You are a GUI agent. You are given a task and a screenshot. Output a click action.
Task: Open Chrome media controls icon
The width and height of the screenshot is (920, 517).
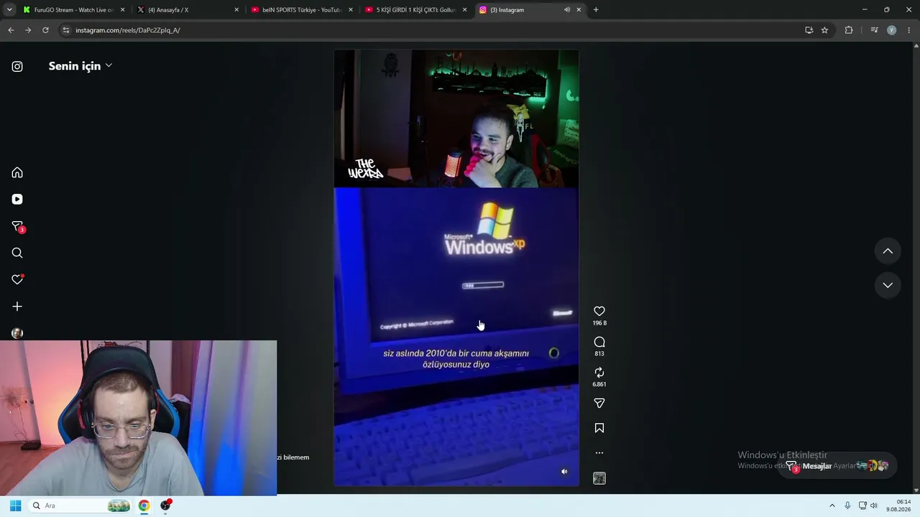(x=874, y=30)
